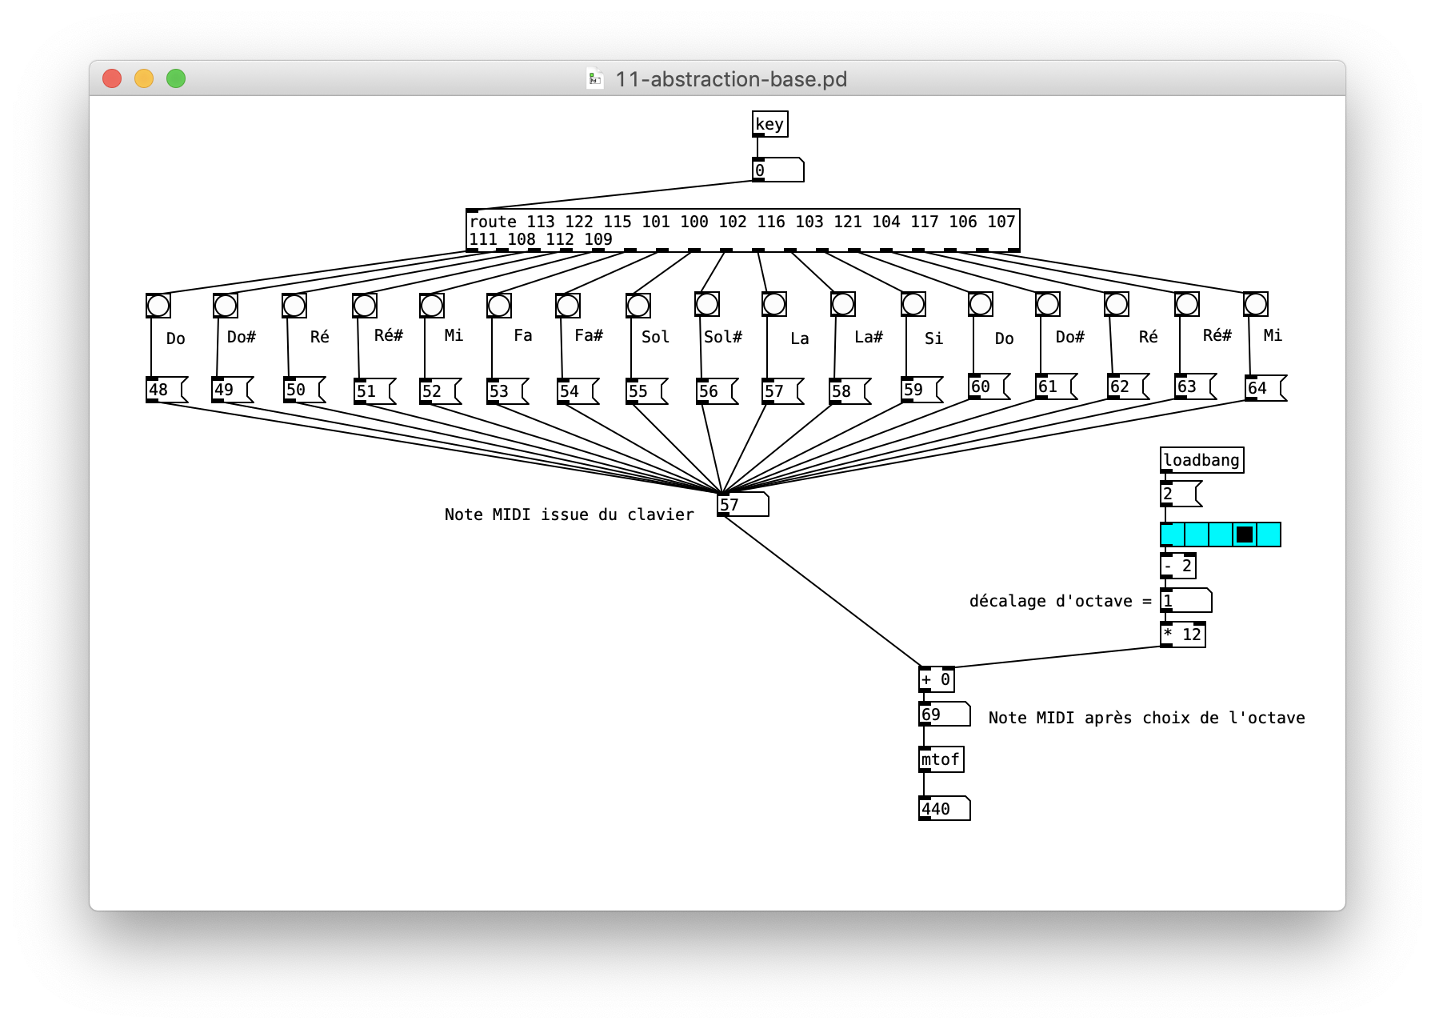The image size is (1435, 1029).
Task: Click the bang above message 50
Action: pos(294,306)
